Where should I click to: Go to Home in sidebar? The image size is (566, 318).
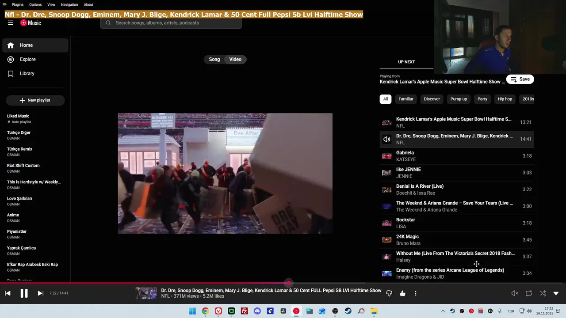tap(35, 45)
